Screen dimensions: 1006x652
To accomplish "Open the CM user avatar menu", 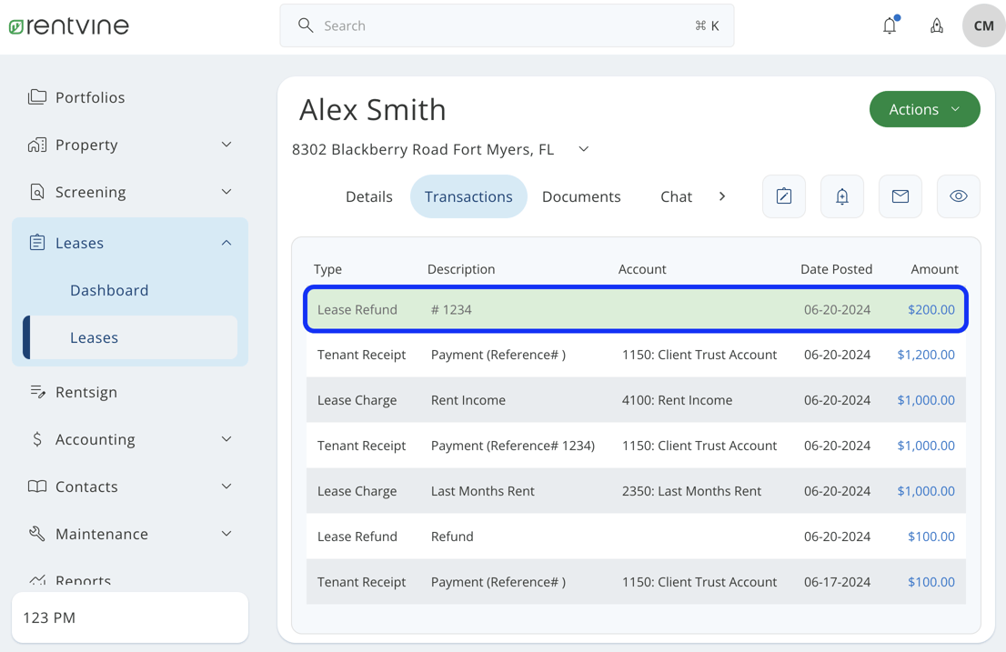I will click(x=983, y=25).
